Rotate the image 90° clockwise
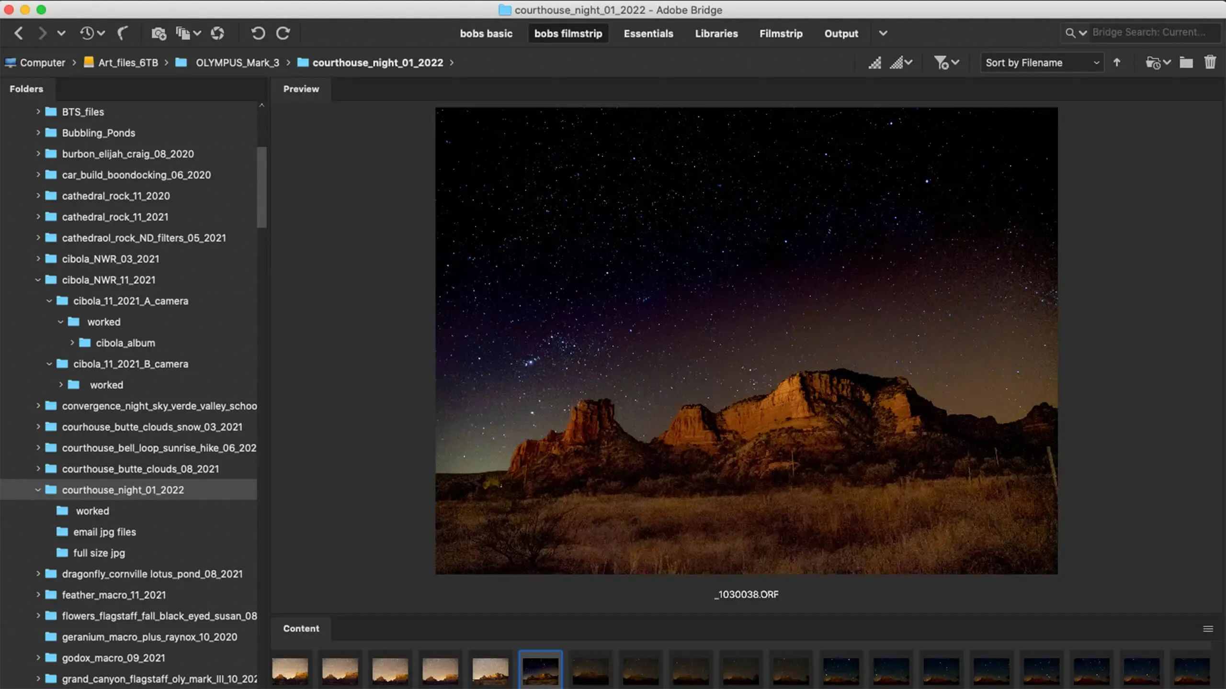 tap(283, 33)
